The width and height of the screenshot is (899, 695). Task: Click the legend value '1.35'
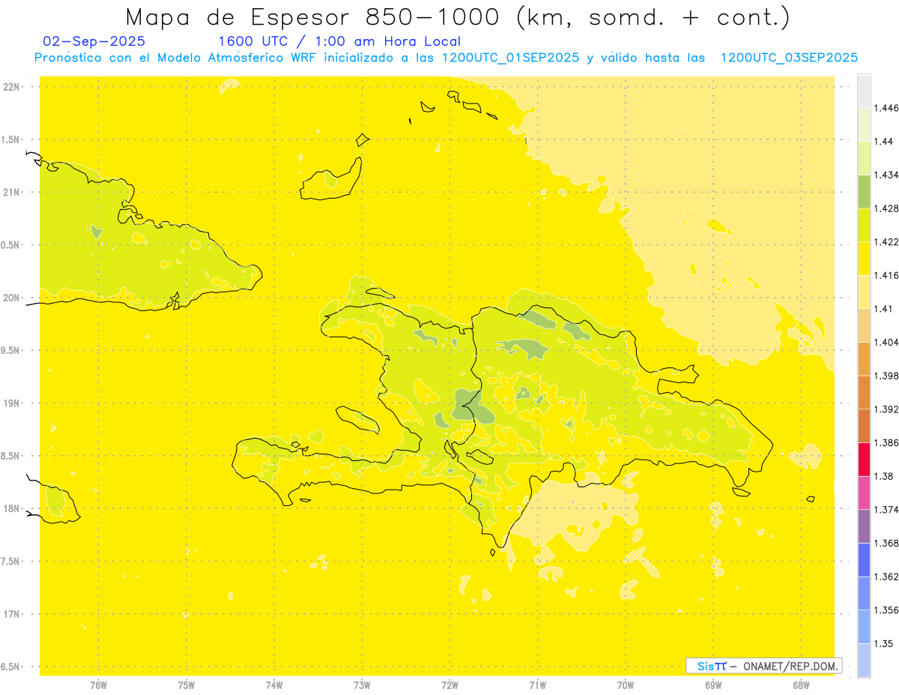pyautogui.click(x=883, y=643)
